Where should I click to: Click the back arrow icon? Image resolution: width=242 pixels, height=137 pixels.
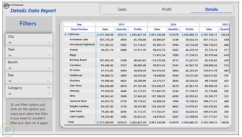6,6
